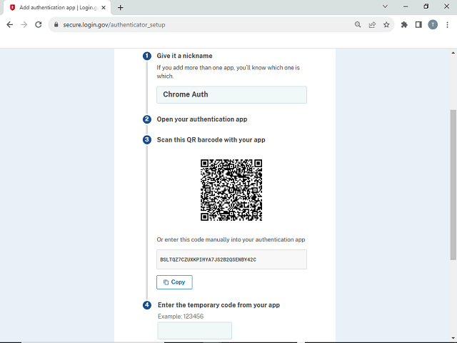Minimize the Chrome window
The height and width of the screenshot is (343, 457).
[x=406, y=6]
